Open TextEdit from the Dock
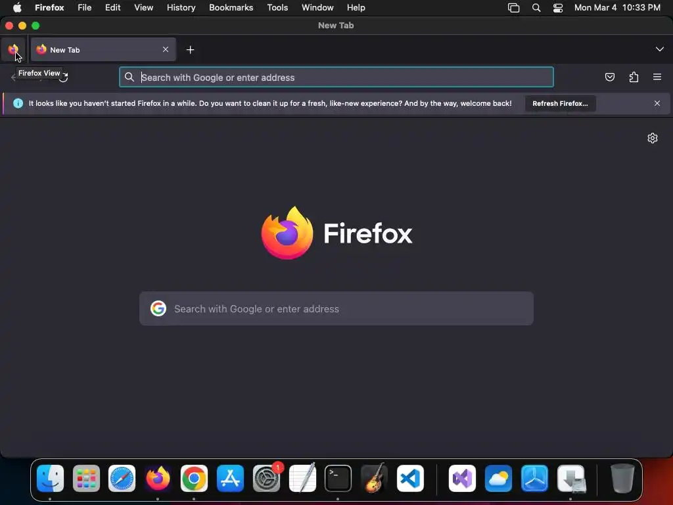The height and width of the screenshot is (505, 673). (302, 478)
